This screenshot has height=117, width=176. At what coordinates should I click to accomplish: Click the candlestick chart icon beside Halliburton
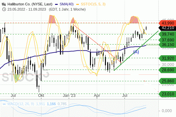click(4, 4)
